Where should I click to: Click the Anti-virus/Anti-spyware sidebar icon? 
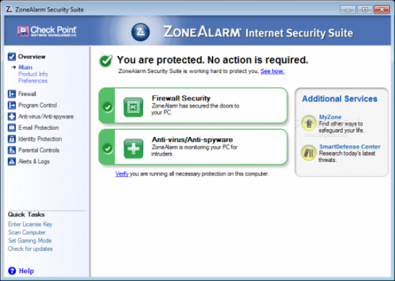[12, 116]
